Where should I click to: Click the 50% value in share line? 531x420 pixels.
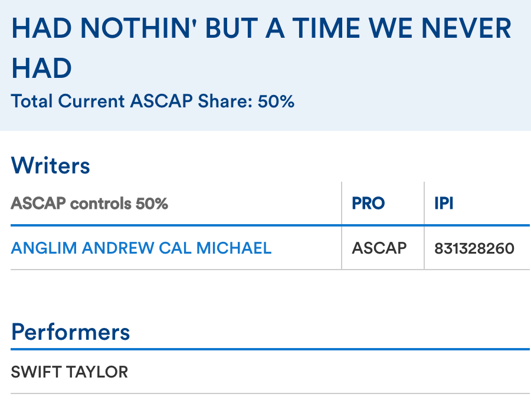tap(275, 101)
